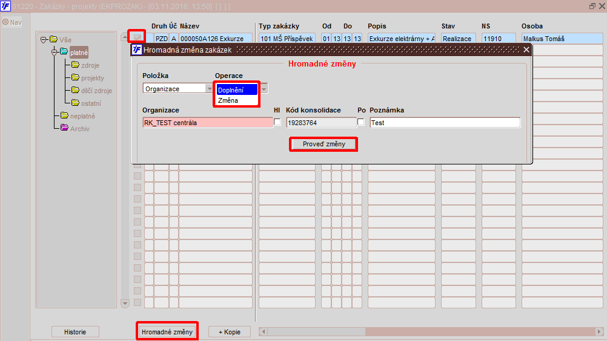Open the Položka Organizace dropdown
This screenshot has width=607, height=341.
click(209, 88)
